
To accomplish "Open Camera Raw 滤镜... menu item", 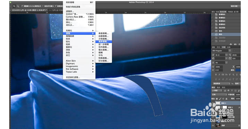I will click(79, 17).
